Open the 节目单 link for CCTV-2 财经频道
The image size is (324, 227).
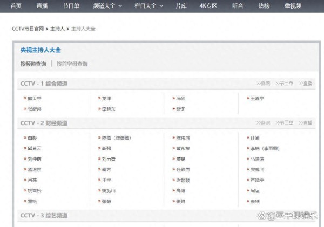point(285,123)
